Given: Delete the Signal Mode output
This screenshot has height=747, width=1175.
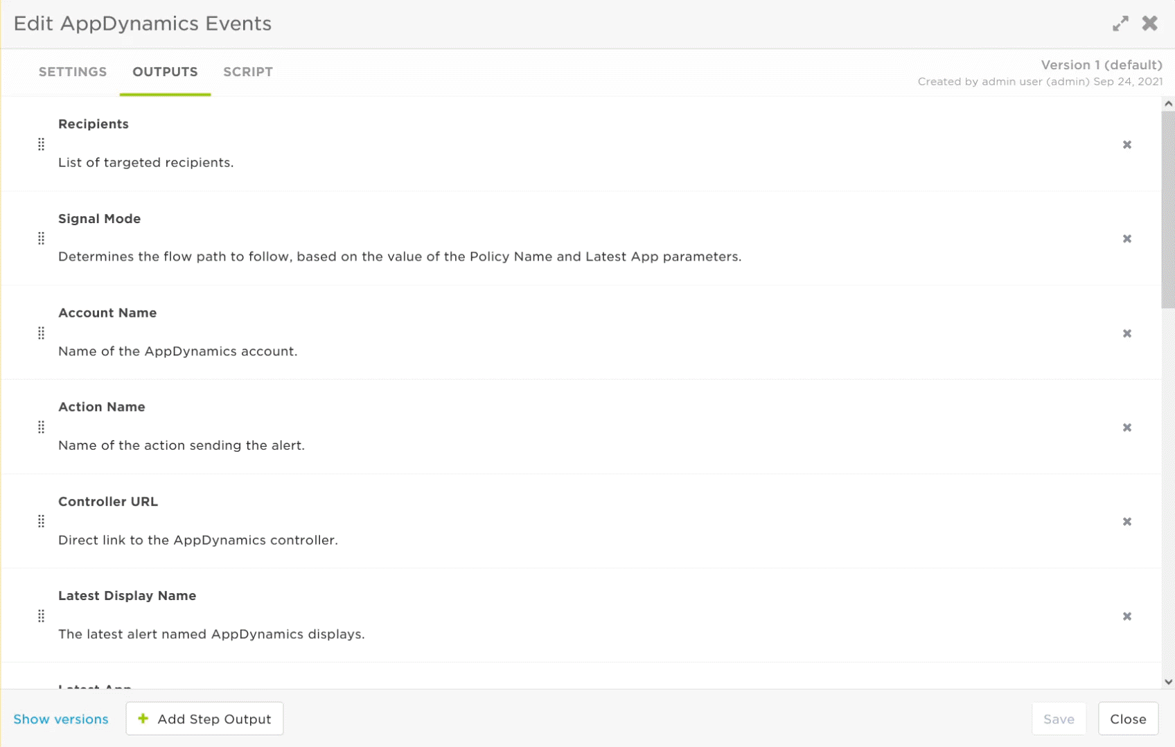Looking at the screenshot, I should pos(1127,239).
